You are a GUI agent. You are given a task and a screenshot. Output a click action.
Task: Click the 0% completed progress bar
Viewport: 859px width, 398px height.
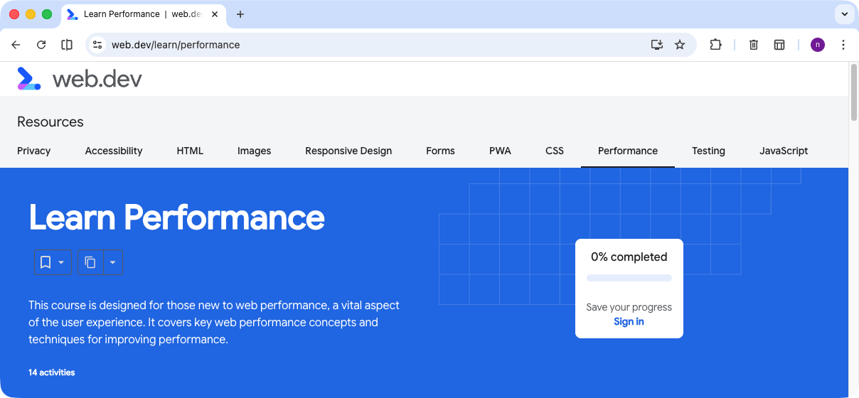pos(629,278)
